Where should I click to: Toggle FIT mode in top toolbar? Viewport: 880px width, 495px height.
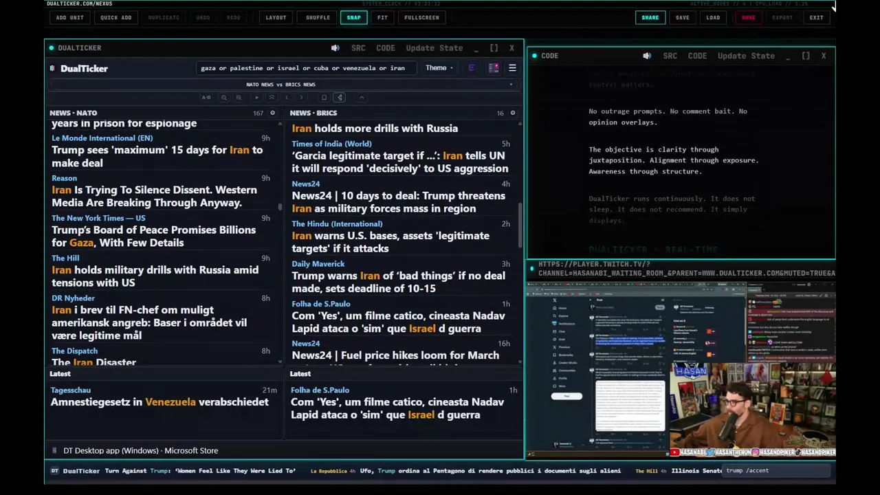point(382,17)
